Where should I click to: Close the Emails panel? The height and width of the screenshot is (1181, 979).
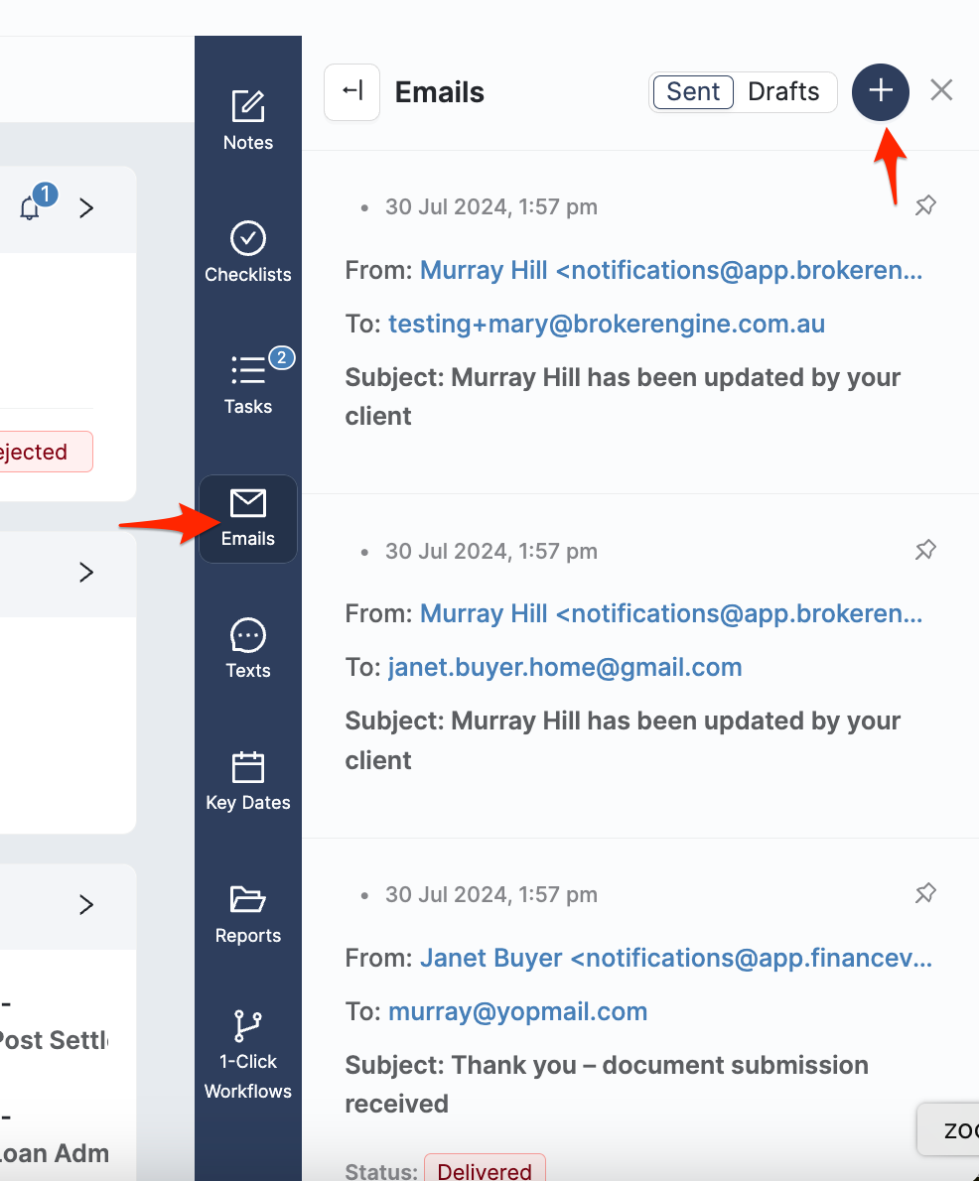(x=941, y=91)
